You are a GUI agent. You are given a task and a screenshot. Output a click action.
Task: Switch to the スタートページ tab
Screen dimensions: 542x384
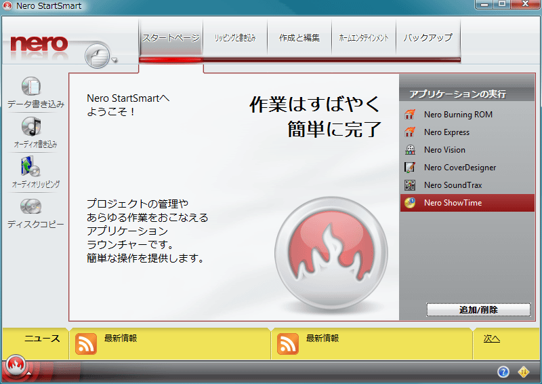tap(171, 37)
